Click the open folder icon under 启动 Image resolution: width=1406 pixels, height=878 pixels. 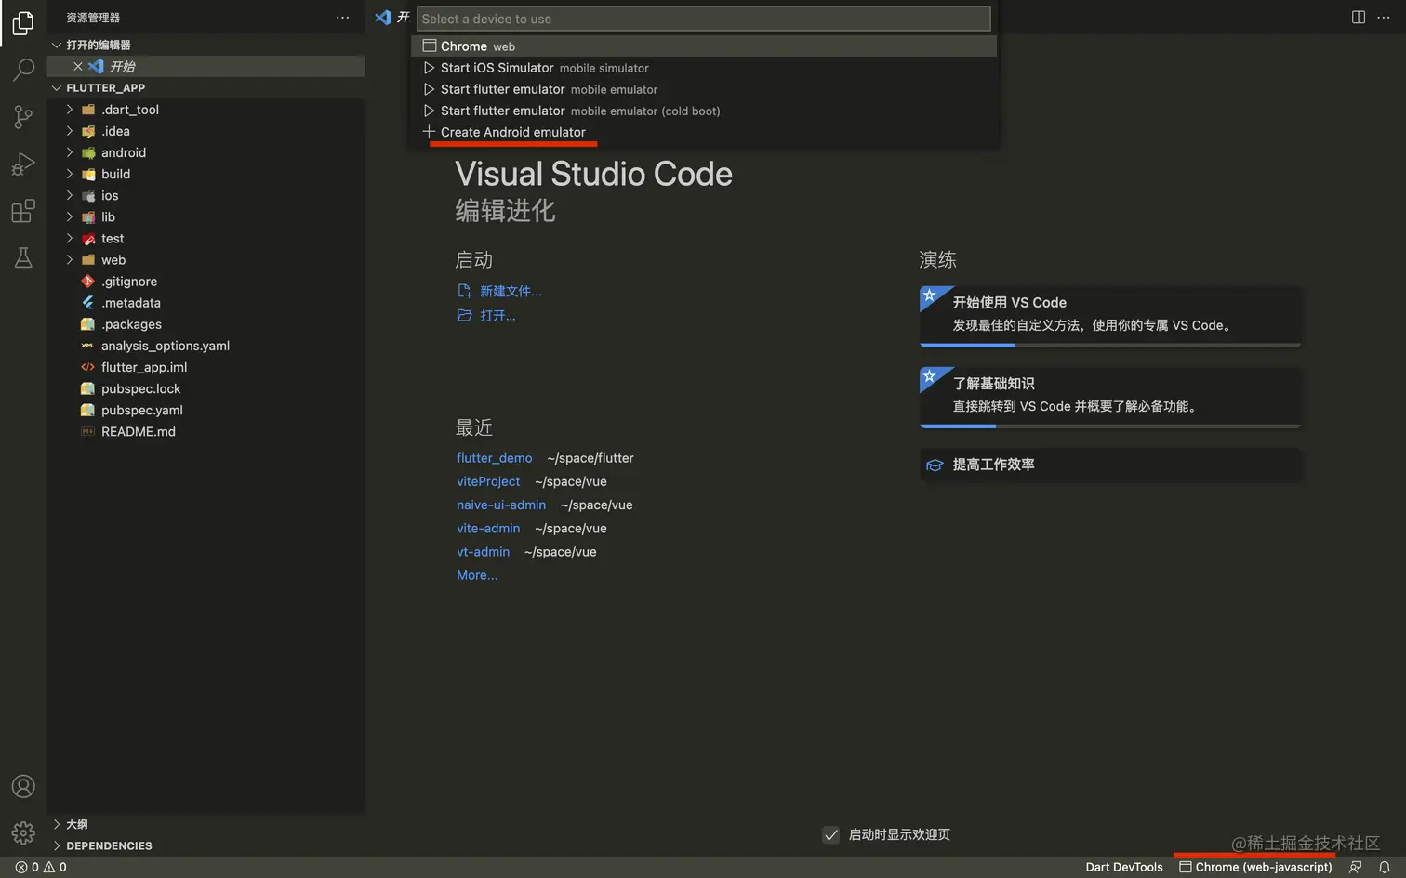click(x=465, y=316)
